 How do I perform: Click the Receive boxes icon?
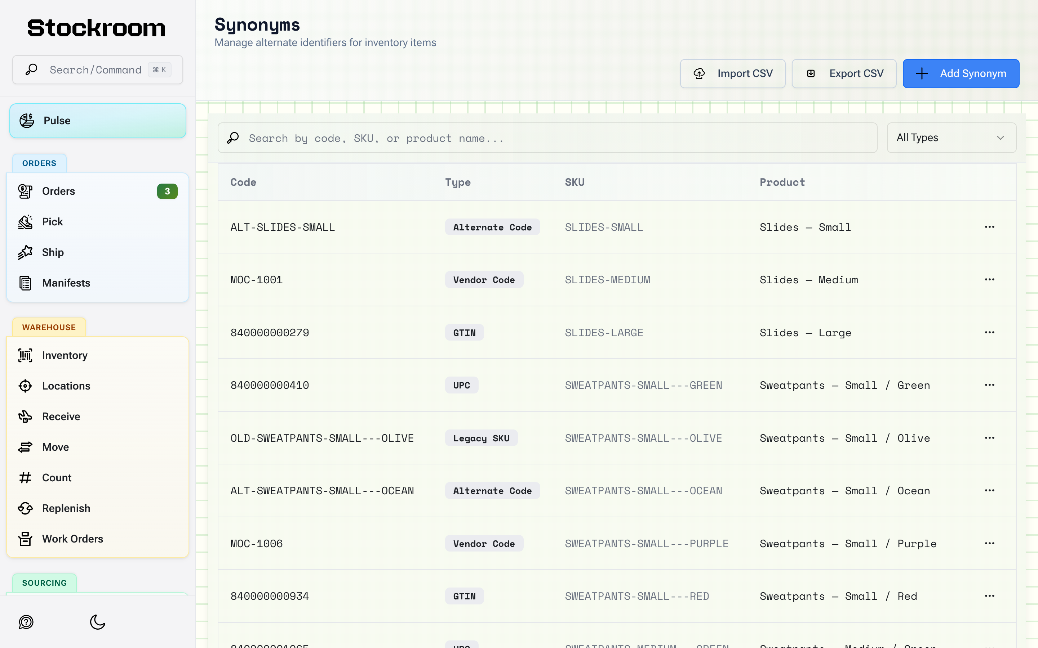[x=25, y=417]
